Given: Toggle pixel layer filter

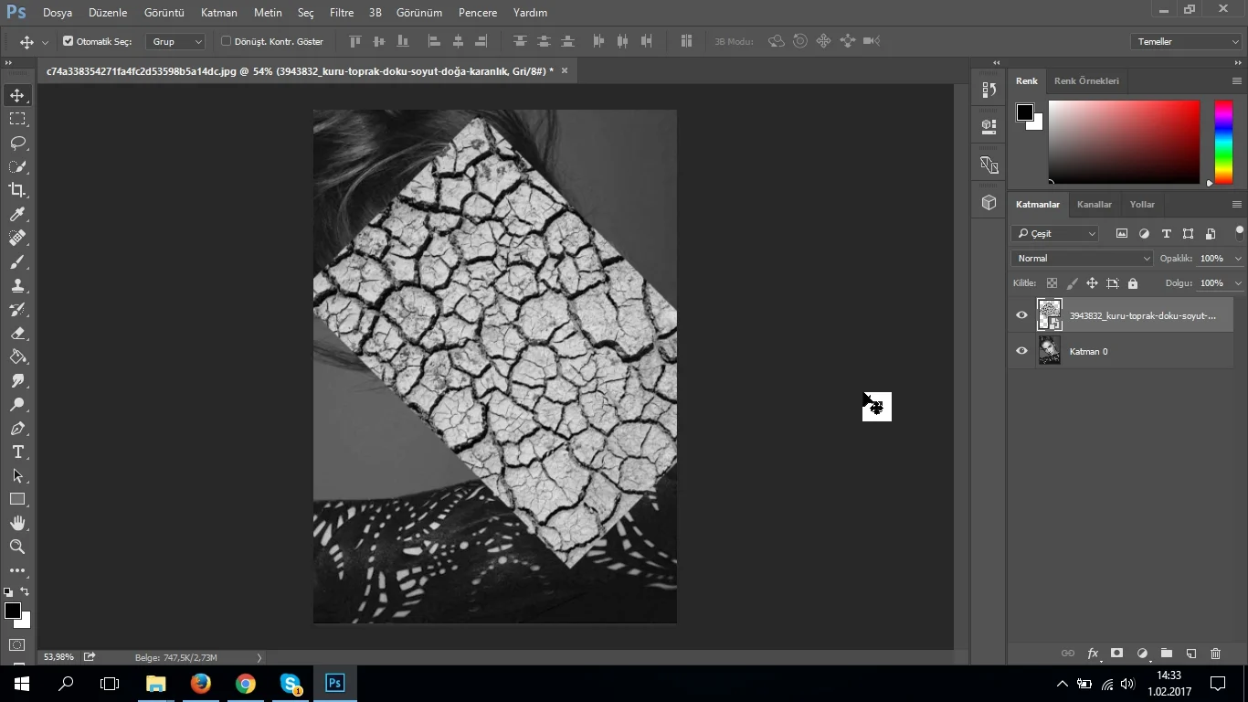Looking at the screenshot, I should pyautogui.click(x=1122, y=234).
